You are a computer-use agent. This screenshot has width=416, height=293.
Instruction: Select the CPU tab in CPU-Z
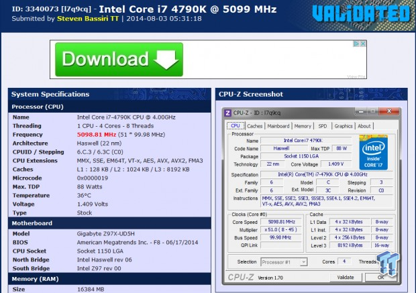pyautogui.click(x=236, y=125)
